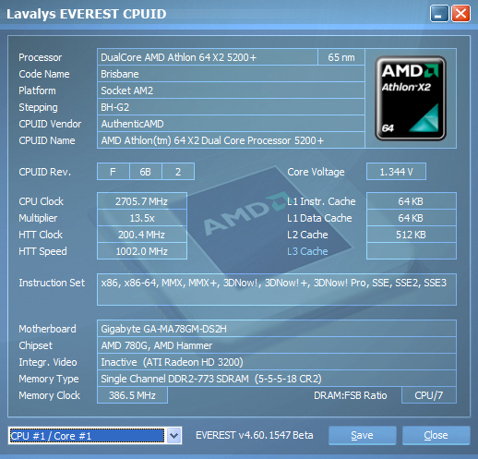Click the Save button
This screenshot has width=478, height=459.
tap(362, 435)
